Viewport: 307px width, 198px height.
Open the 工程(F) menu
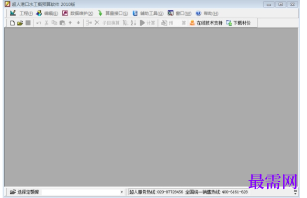pos(26,13)
